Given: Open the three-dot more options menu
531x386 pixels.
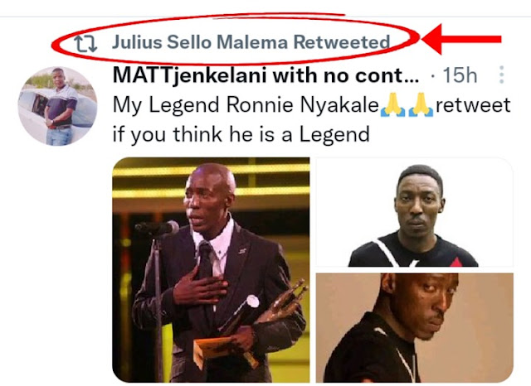Looking at the screenshot, I should point(501,75).
